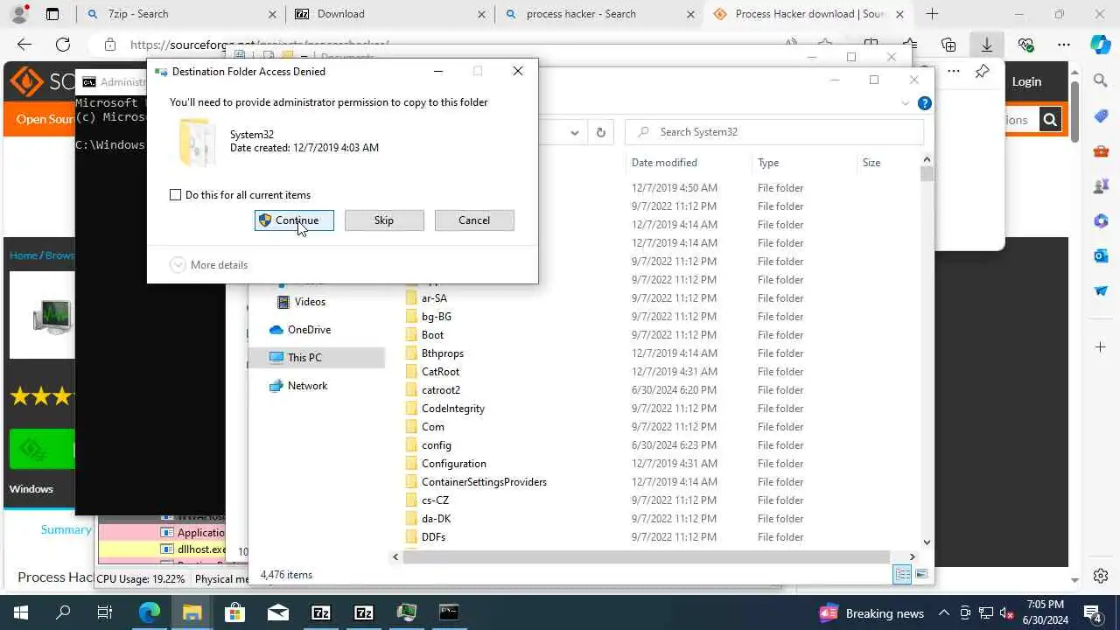Select the da-DK folder
This screenshot has height=630, width=1120.
pos(436,519)
